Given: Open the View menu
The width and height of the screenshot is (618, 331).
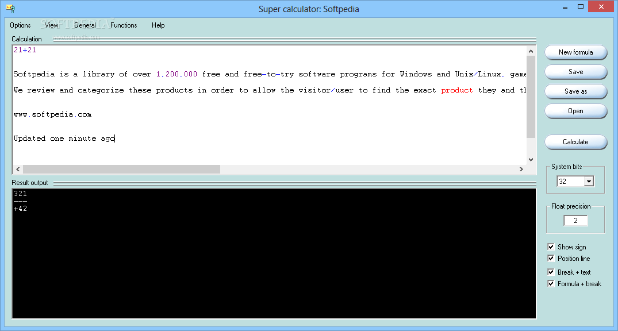Looking at the screenshot, I should pyautogui.click(x=51, y=25).
